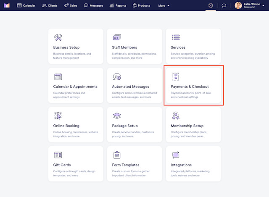Click the Gift Cards certificate icon
Screen dimensions: 269x197
[58, 155]
